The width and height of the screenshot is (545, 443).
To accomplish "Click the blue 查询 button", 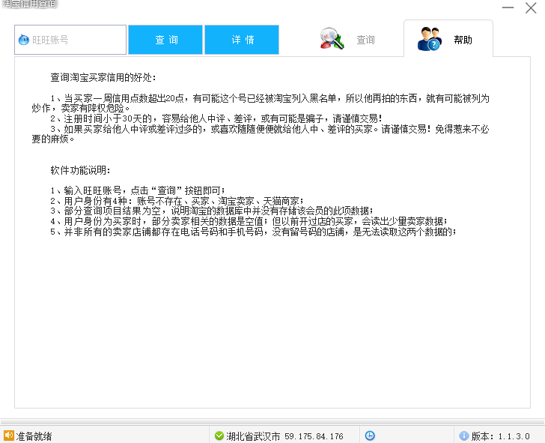I will pyautogui.click(x=165, y=40).
